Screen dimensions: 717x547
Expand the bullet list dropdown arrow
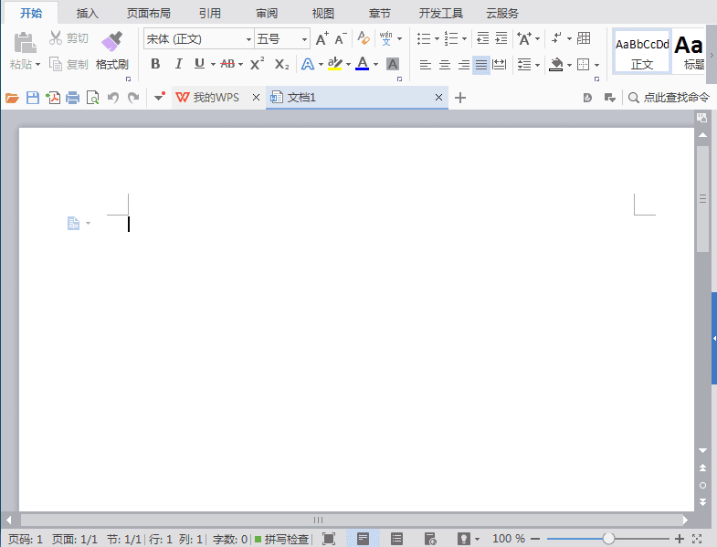point(437,39)
